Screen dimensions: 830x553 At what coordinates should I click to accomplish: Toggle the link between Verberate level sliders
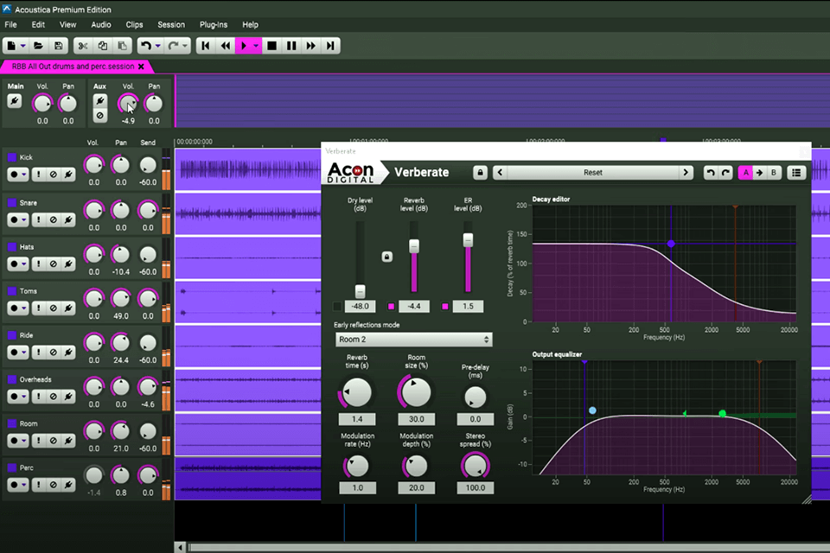coord(387,257)
